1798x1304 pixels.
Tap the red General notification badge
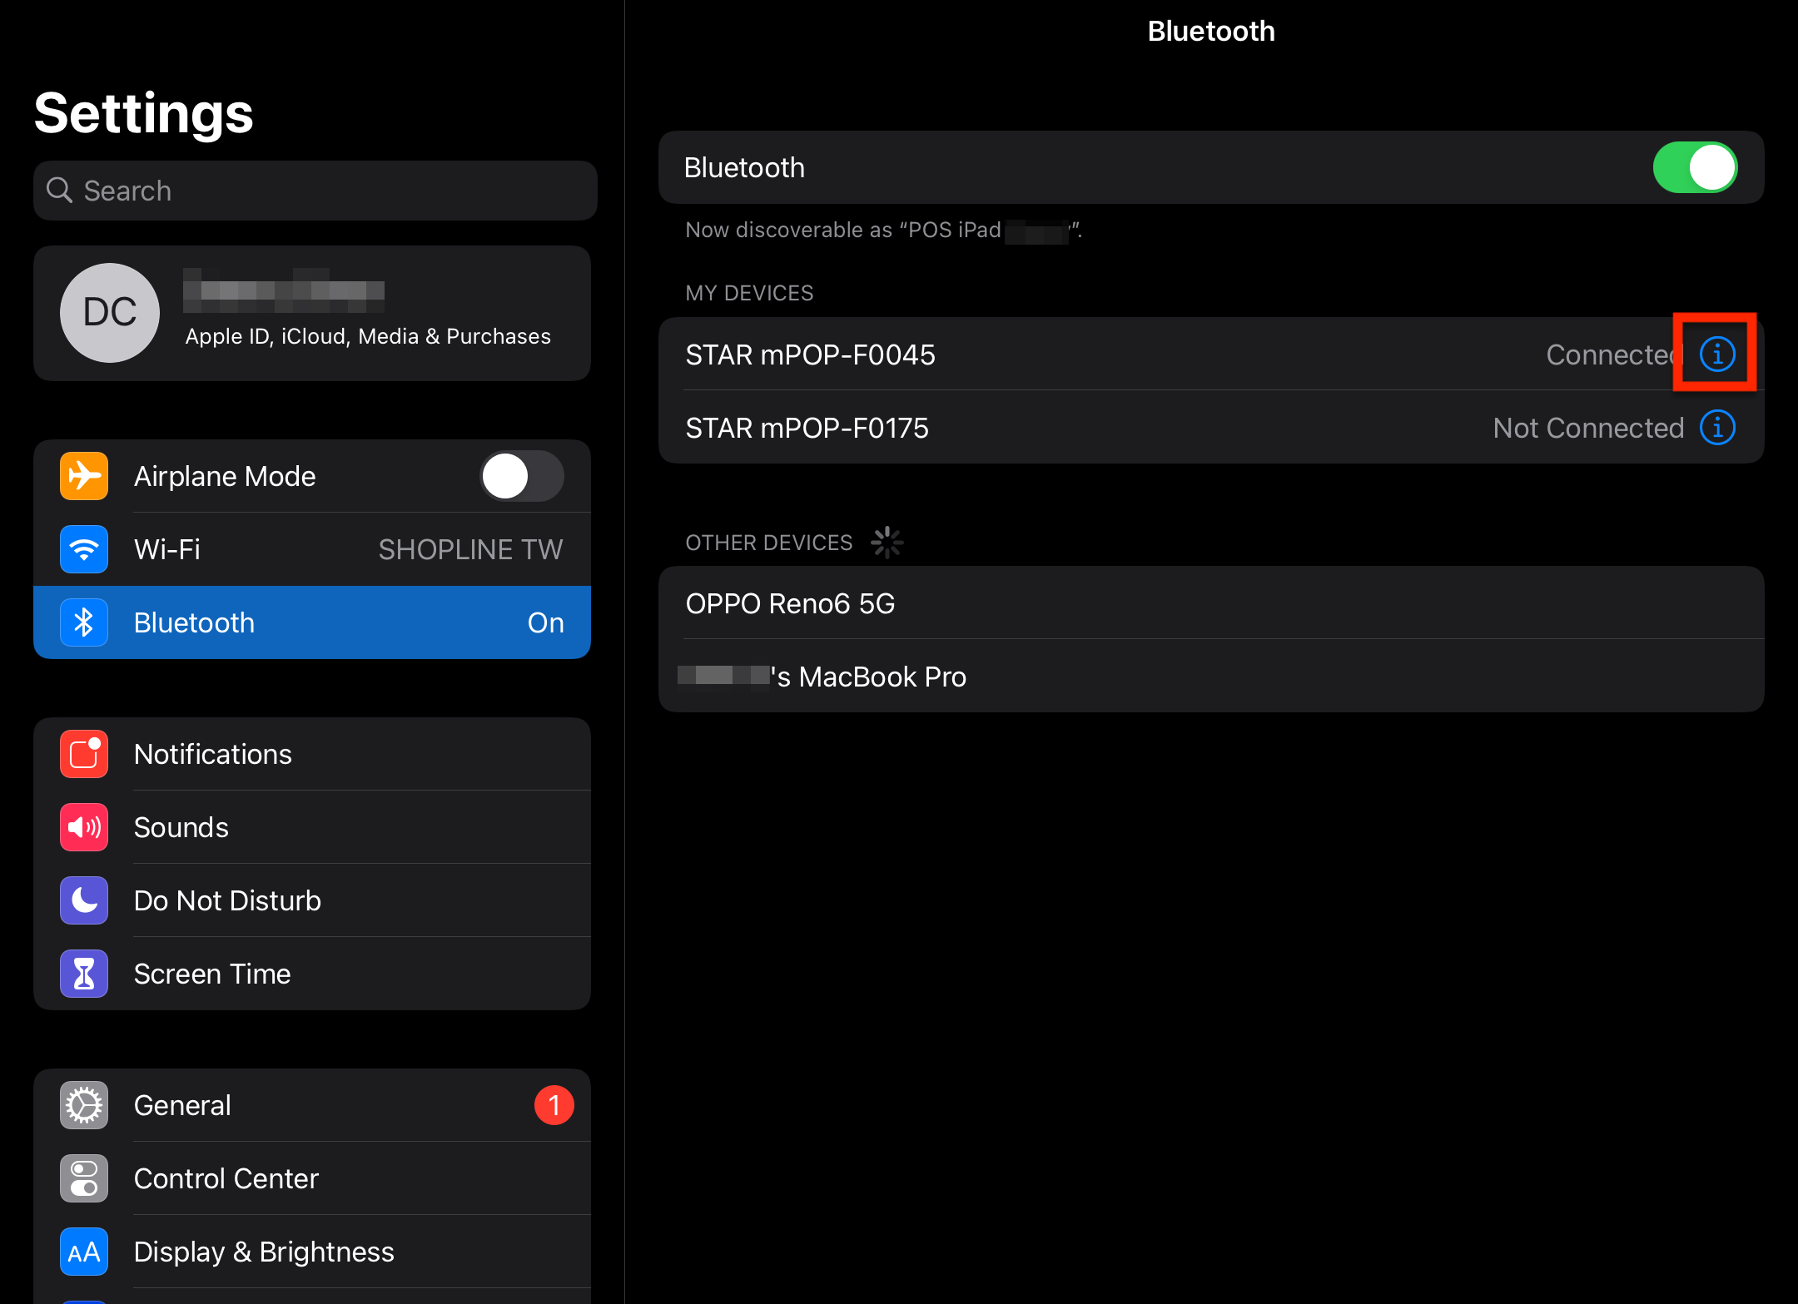(x=554, y=1105)
